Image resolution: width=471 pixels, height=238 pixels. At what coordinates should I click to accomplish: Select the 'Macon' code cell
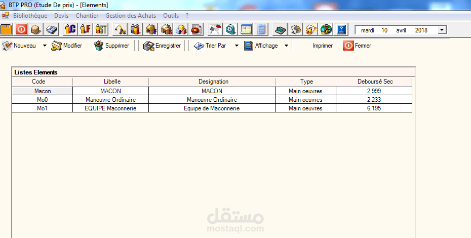[x=43, y=91]
